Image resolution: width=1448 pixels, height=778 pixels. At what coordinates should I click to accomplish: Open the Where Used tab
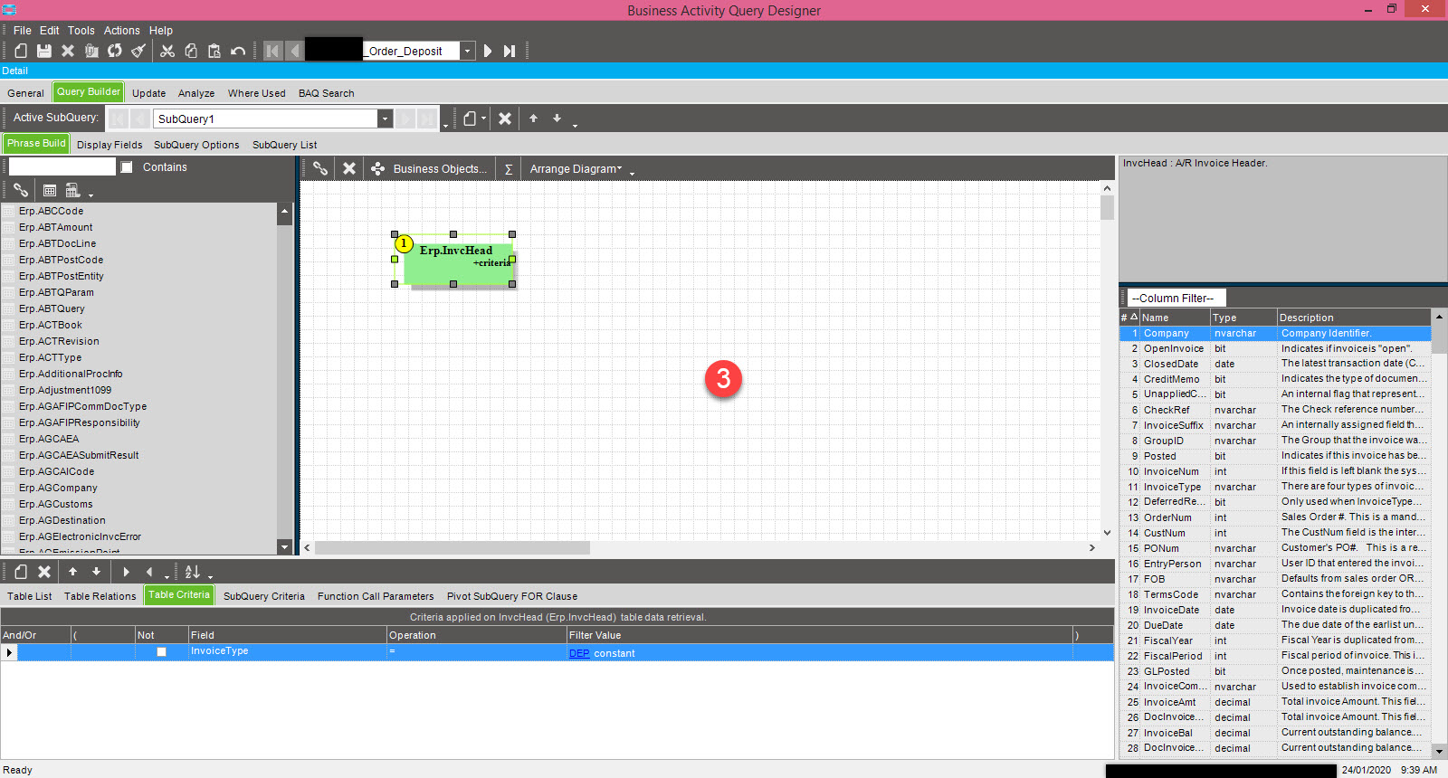tap(257, 93)
